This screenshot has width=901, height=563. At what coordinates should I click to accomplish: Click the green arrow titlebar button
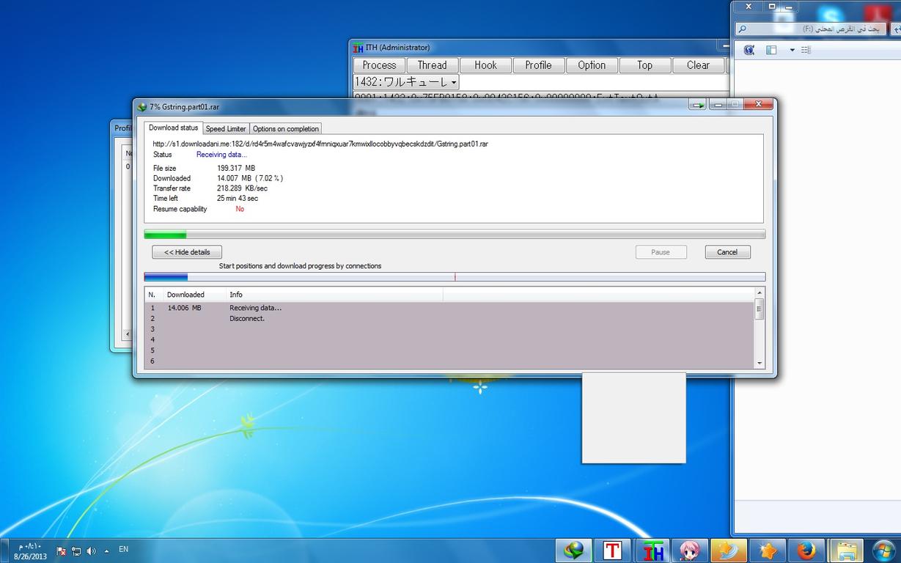697,106
